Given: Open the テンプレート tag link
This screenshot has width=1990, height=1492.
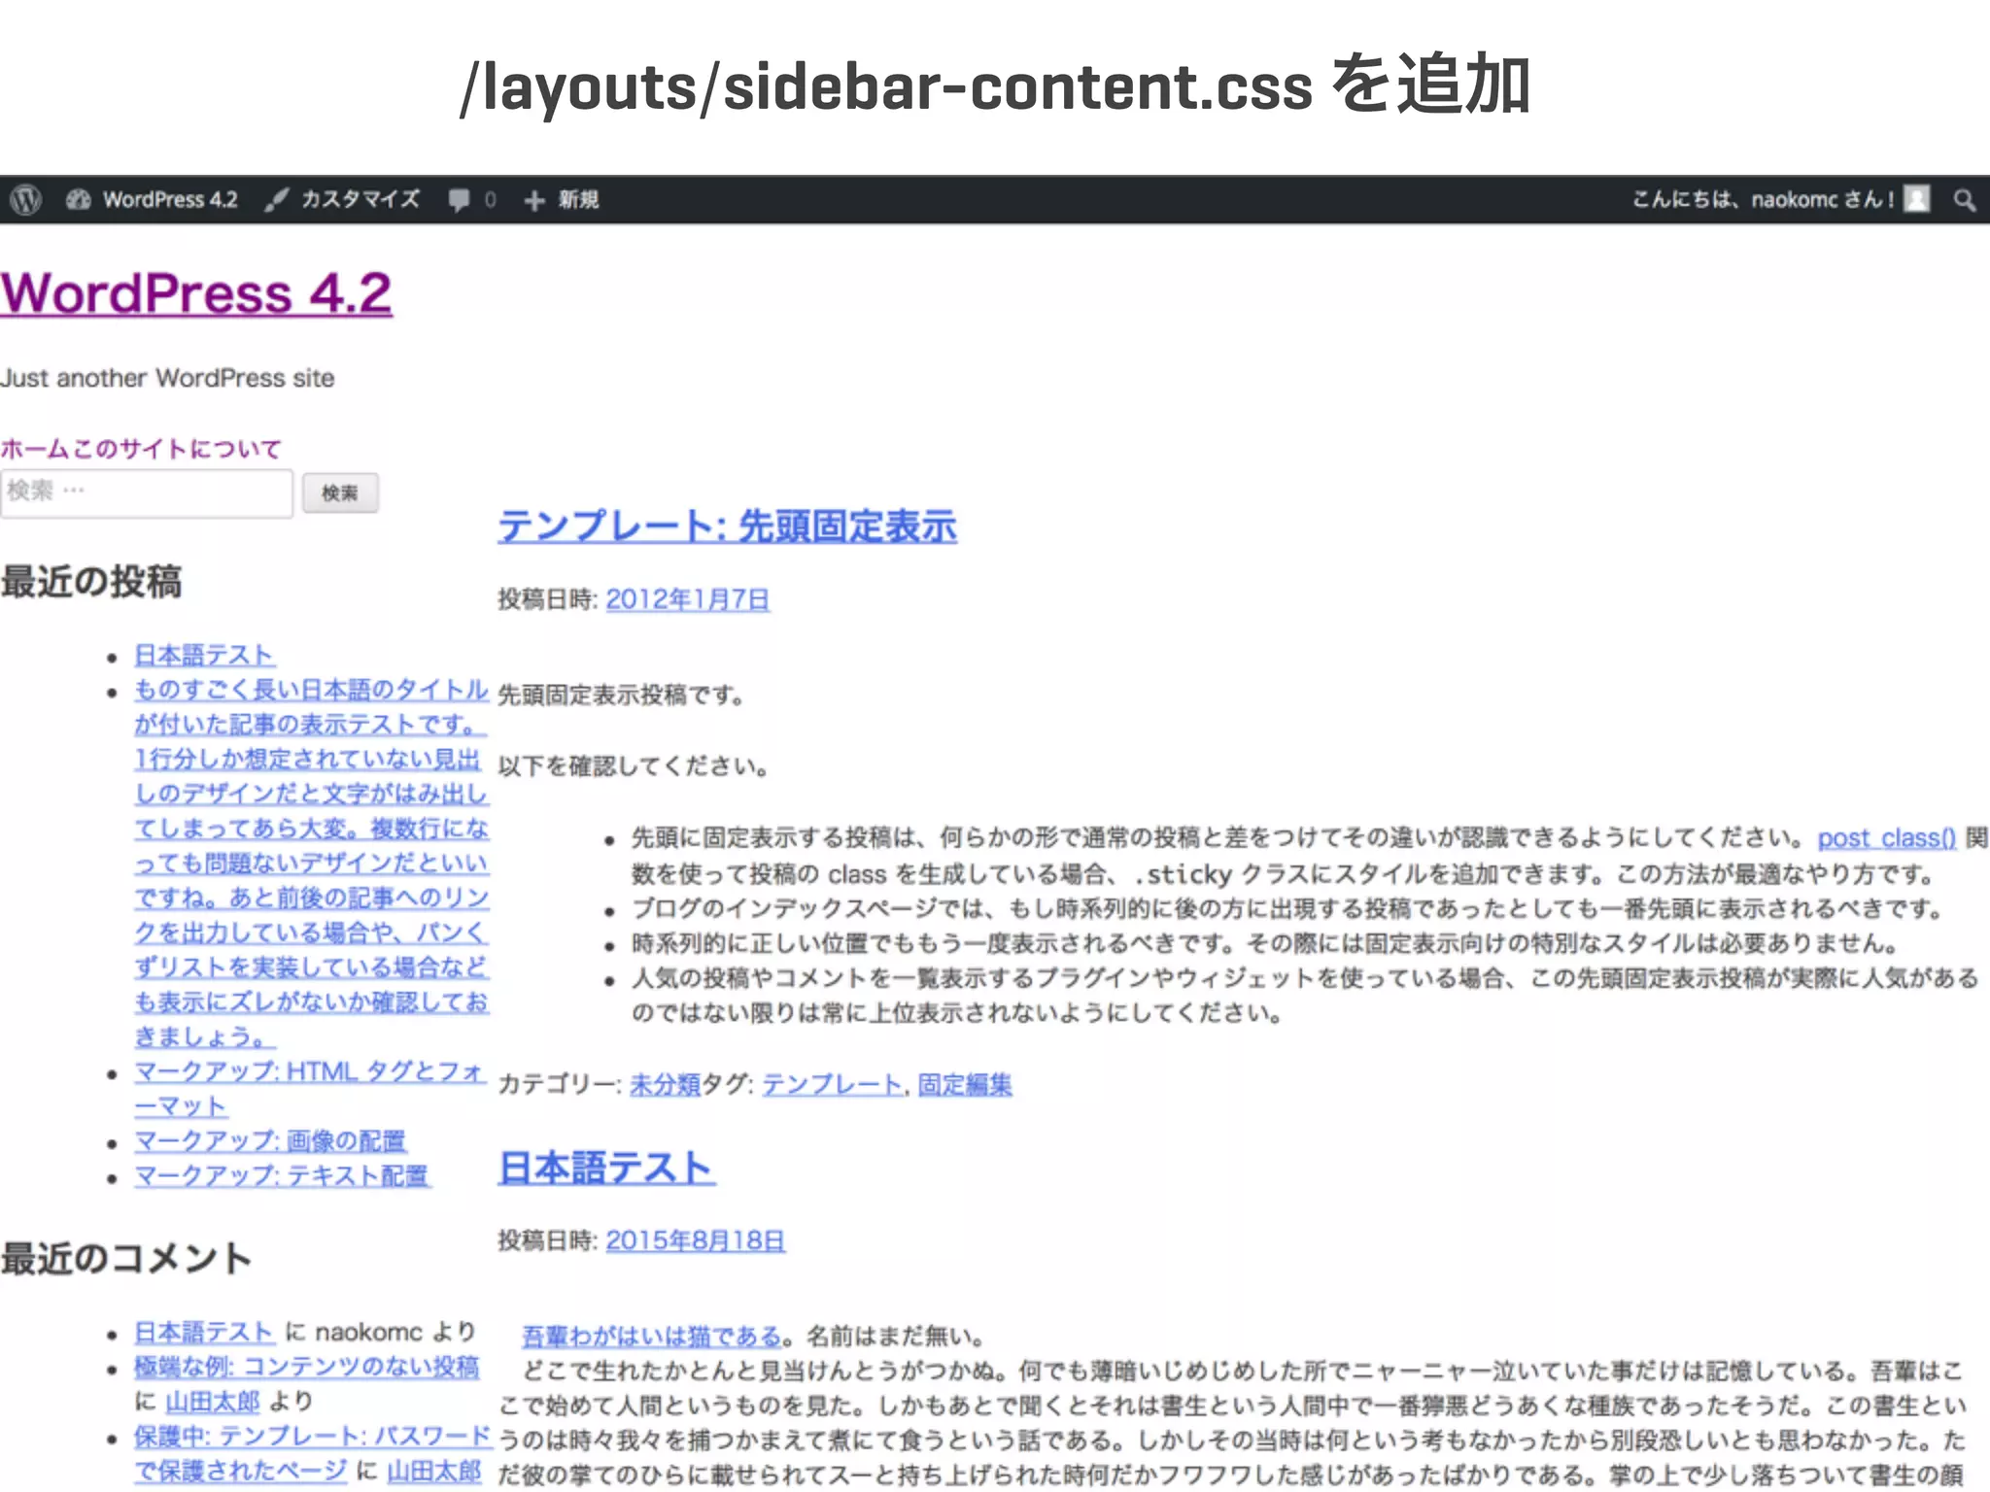Looking at the screenshot, I should pos(833,1084).
